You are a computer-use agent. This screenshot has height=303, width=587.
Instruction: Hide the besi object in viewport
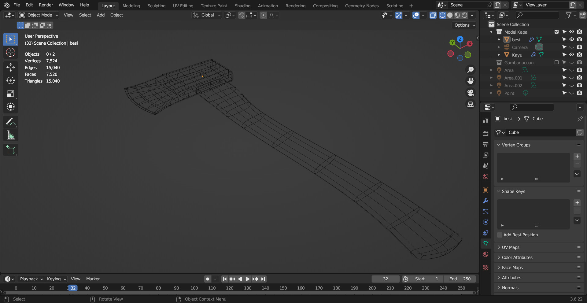[x=572, y=39]
